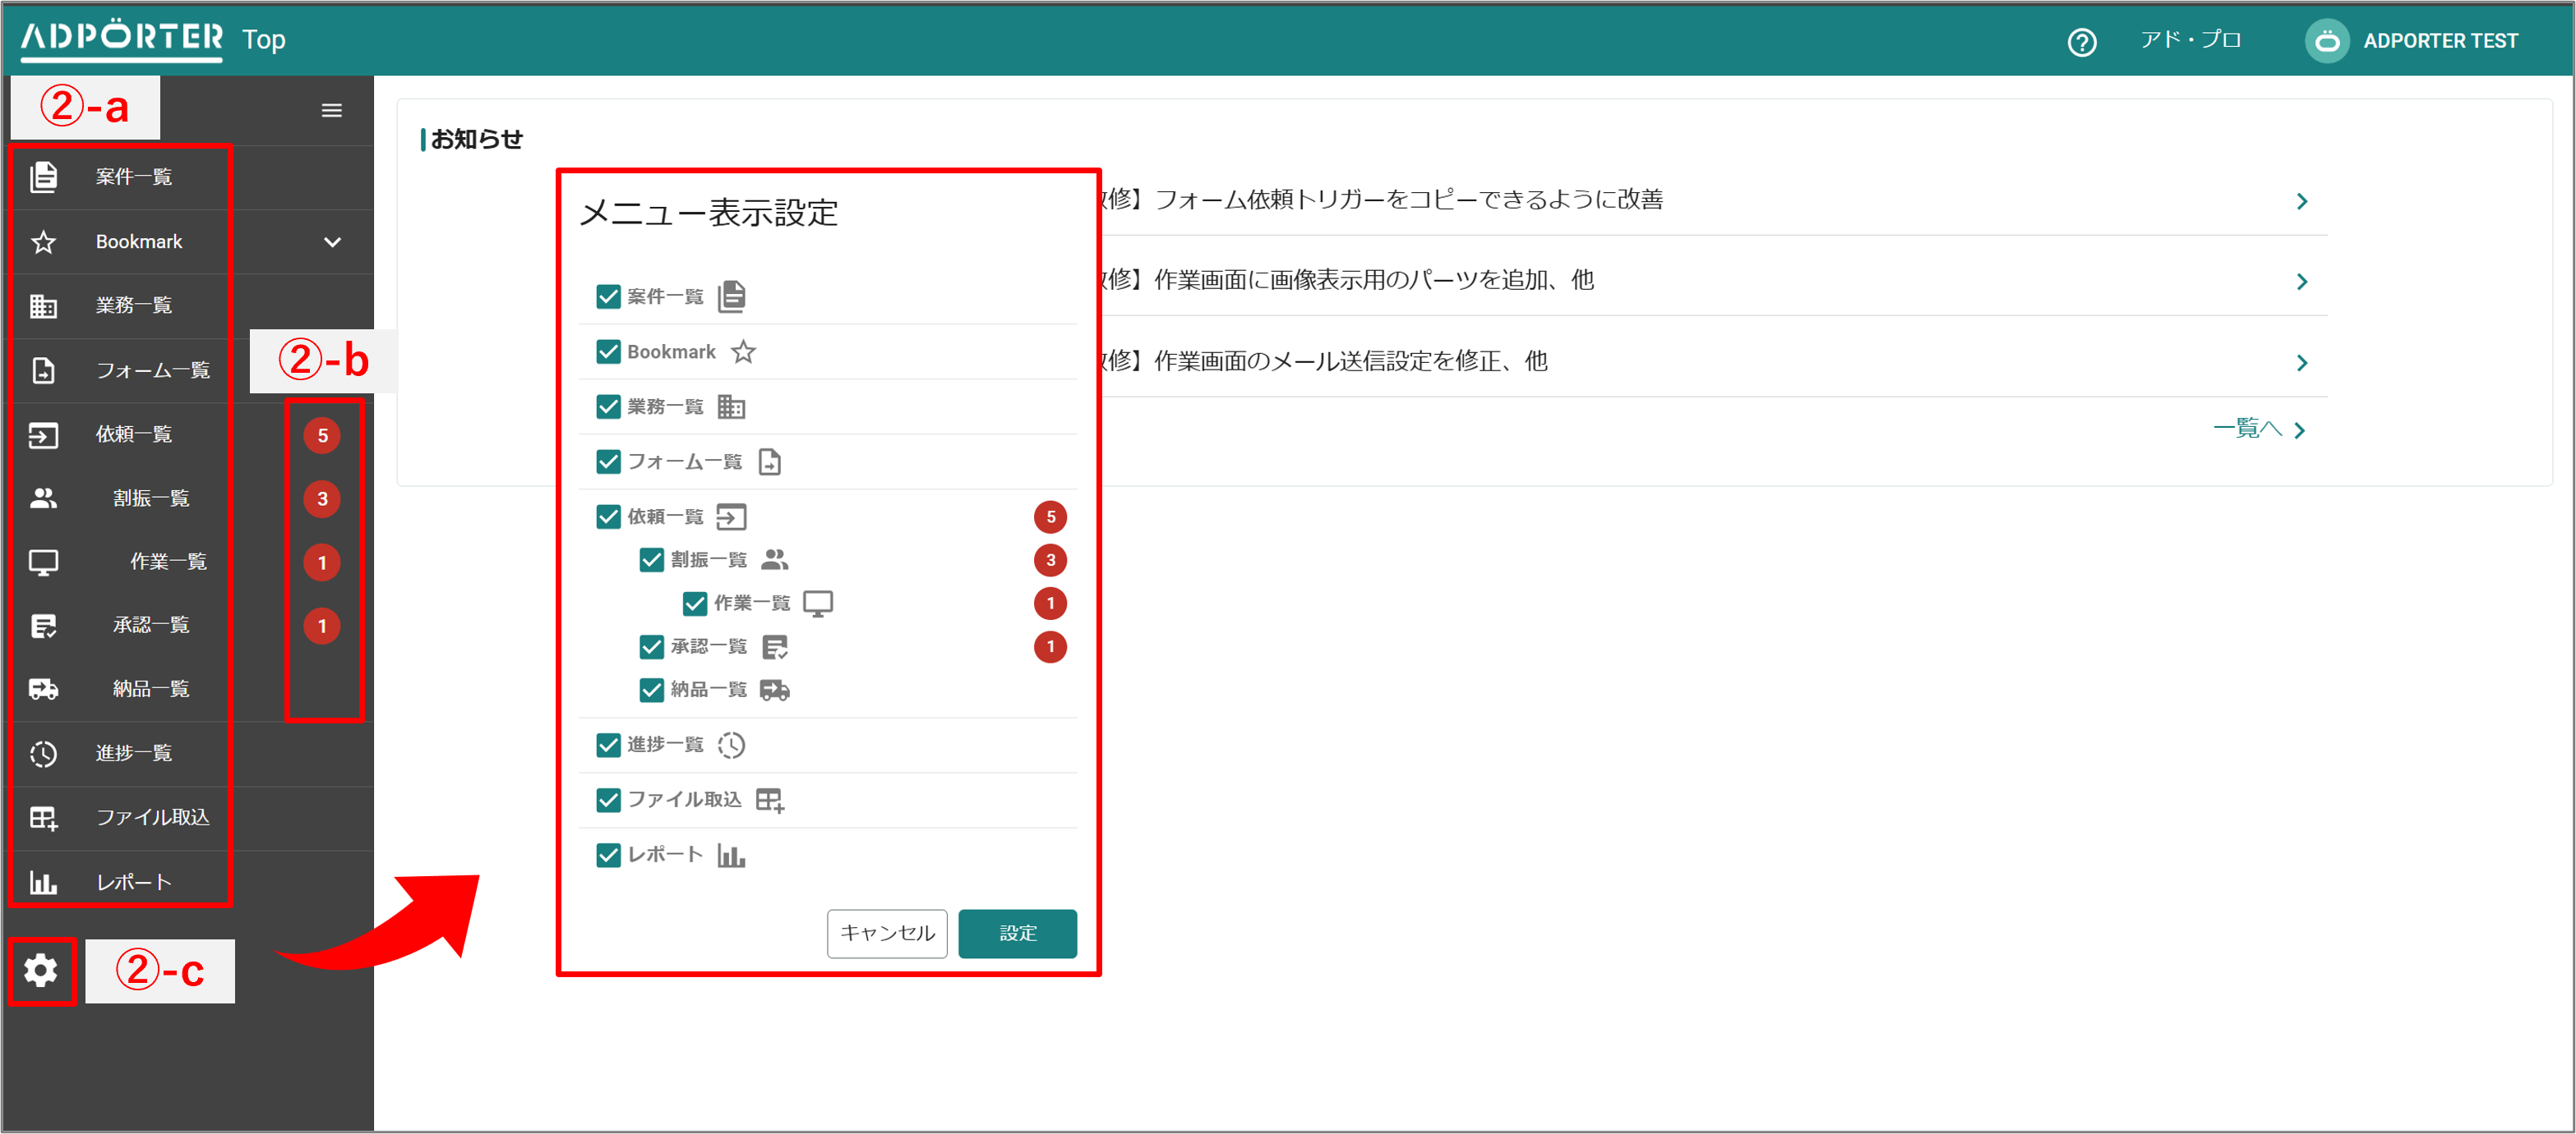Open notice about 画像表示用のパーツ via chevron

tap(2302, 282)
